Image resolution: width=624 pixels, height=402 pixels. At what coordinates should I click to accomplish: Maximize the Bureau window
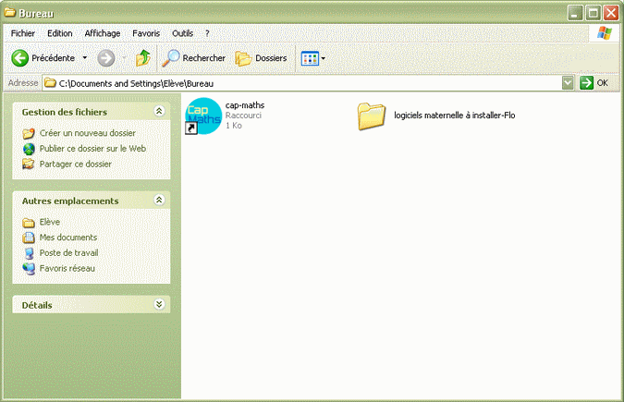click(593, 13)
